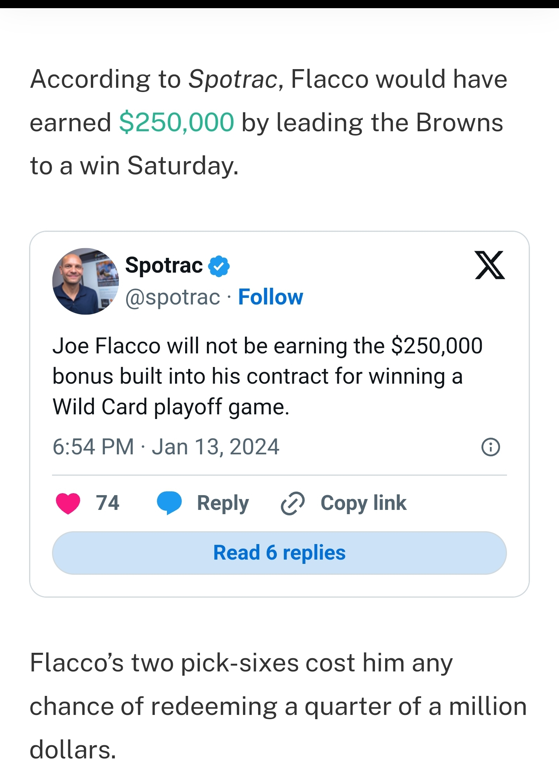Tap the Reply text label
Image resolution: width=559 pixels, height=779 pixels.
[223, 503]
